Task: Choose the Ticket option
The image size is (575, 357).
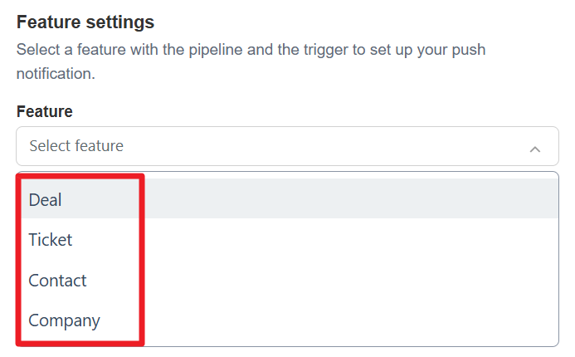Action: pyautogui.click(x=51, y=240)
